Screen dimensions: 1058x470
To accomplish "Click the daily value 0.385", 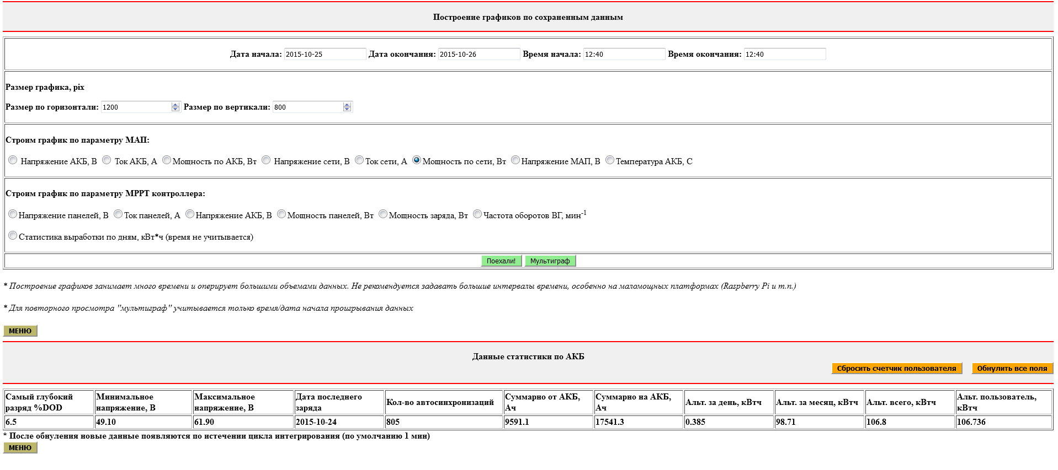I will 695,422.
